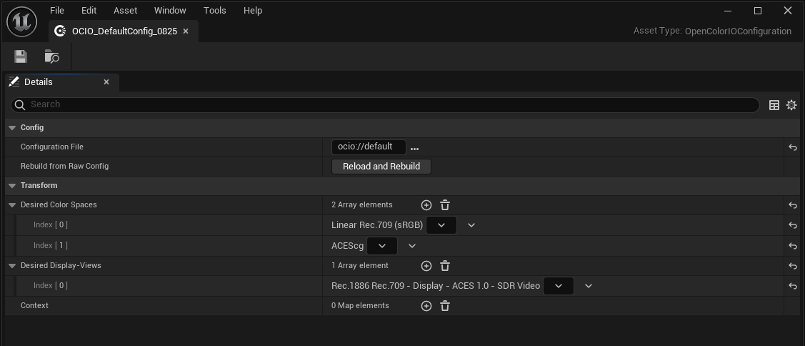Open element options chevron for Linear Rec.709 row
This screenshot has width=805, height=346.
(471, 225)
